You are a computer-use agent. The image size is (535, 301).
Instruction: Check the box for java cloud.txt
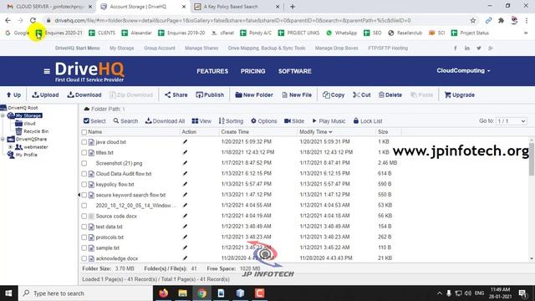coord(84,142)
